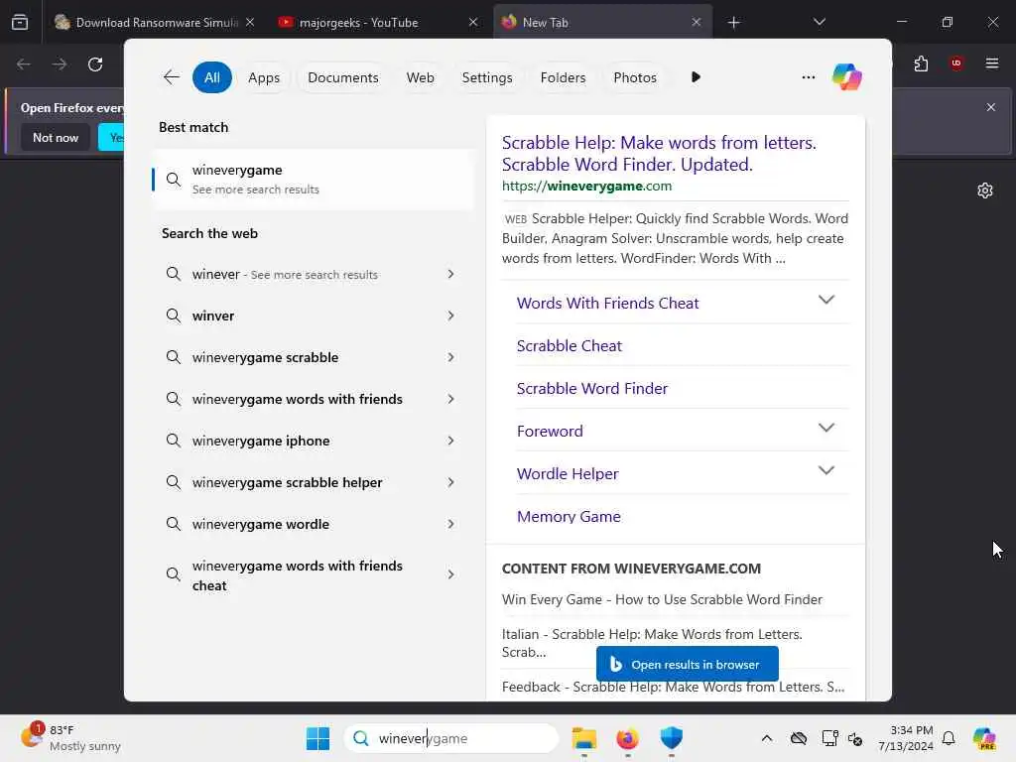This screenshot has width=1016, height=762.
Task: Click the Firefox reload button
Action: [95, 64]
